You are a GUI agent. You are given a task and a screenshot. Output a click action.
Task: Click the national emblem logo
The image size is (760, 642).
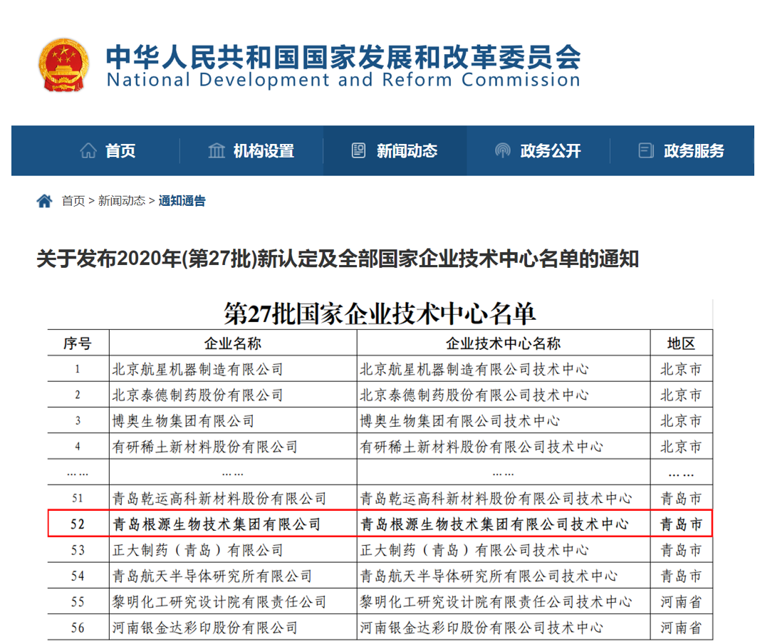63,66
